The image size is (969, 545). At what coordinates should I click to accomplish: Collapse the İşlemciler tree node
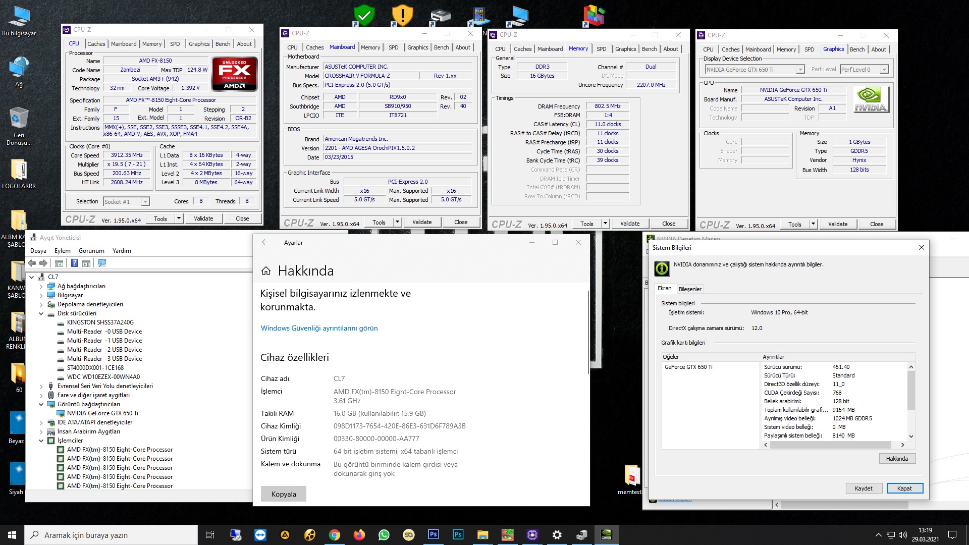pyautogui.click(x=41, y=441)
